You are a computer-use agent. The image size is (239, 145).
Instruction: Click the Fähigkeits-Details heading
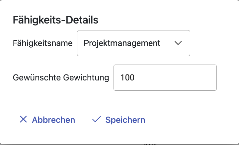(x=55, y=20)
